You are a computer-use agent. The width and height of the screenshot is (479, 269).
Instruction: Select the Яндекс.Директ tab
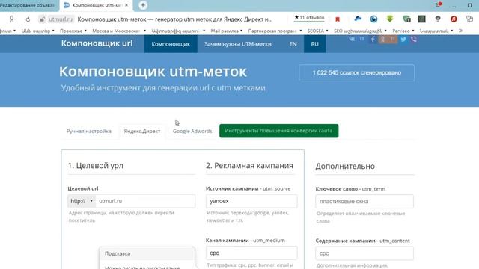coord(142,132)
